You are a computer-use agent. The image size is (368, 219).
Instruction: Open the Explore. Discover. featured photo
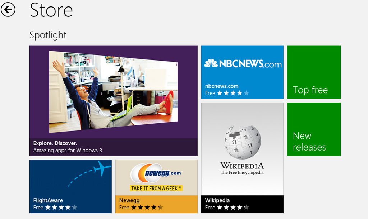(113, 92)
